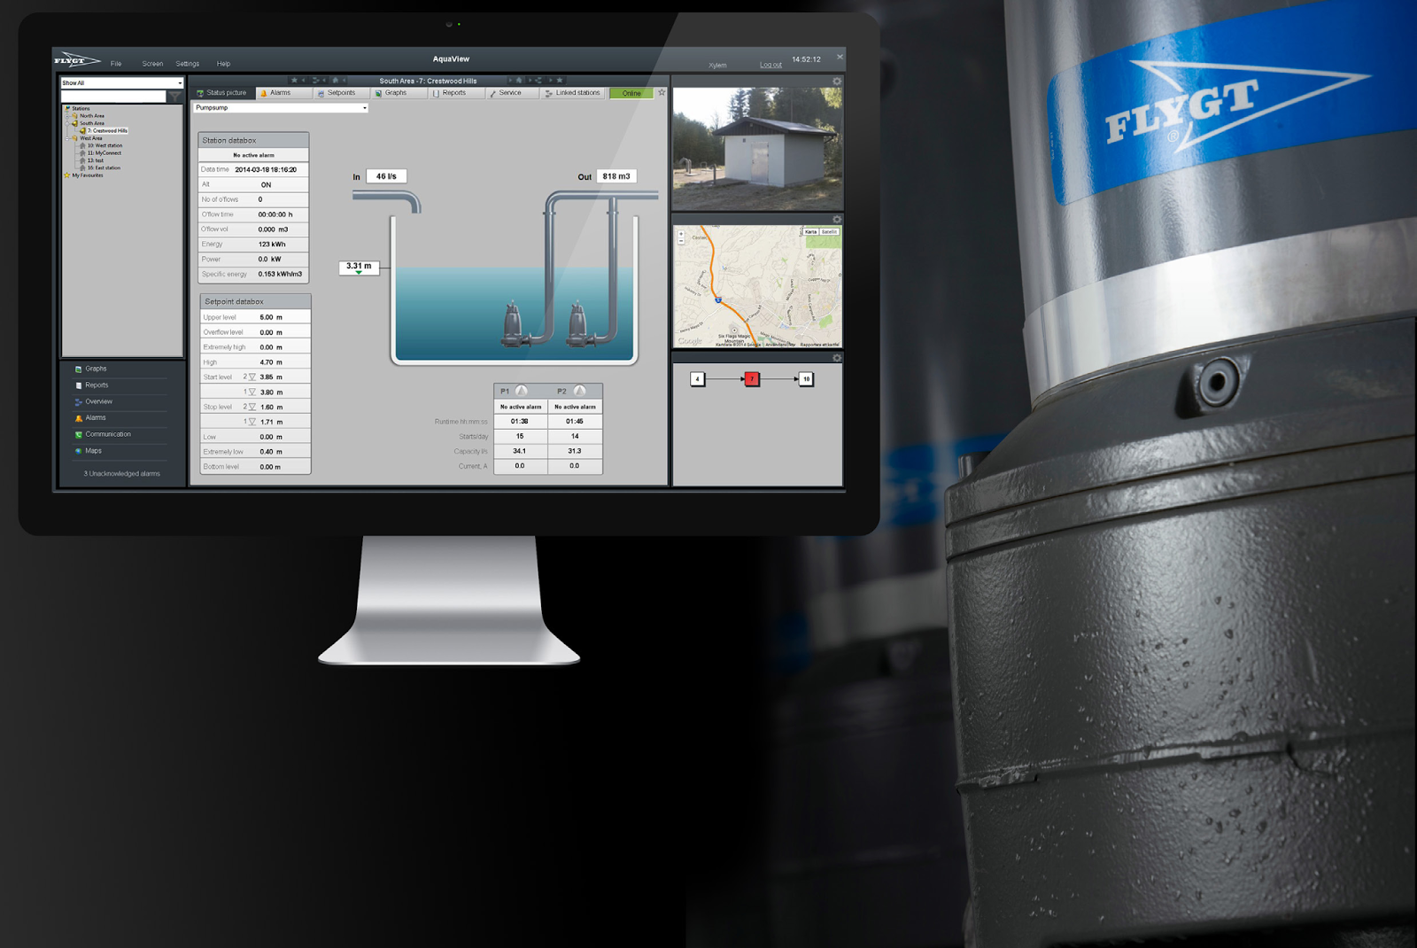Zoom in on the map with the plus button

(x=681, y=234)
